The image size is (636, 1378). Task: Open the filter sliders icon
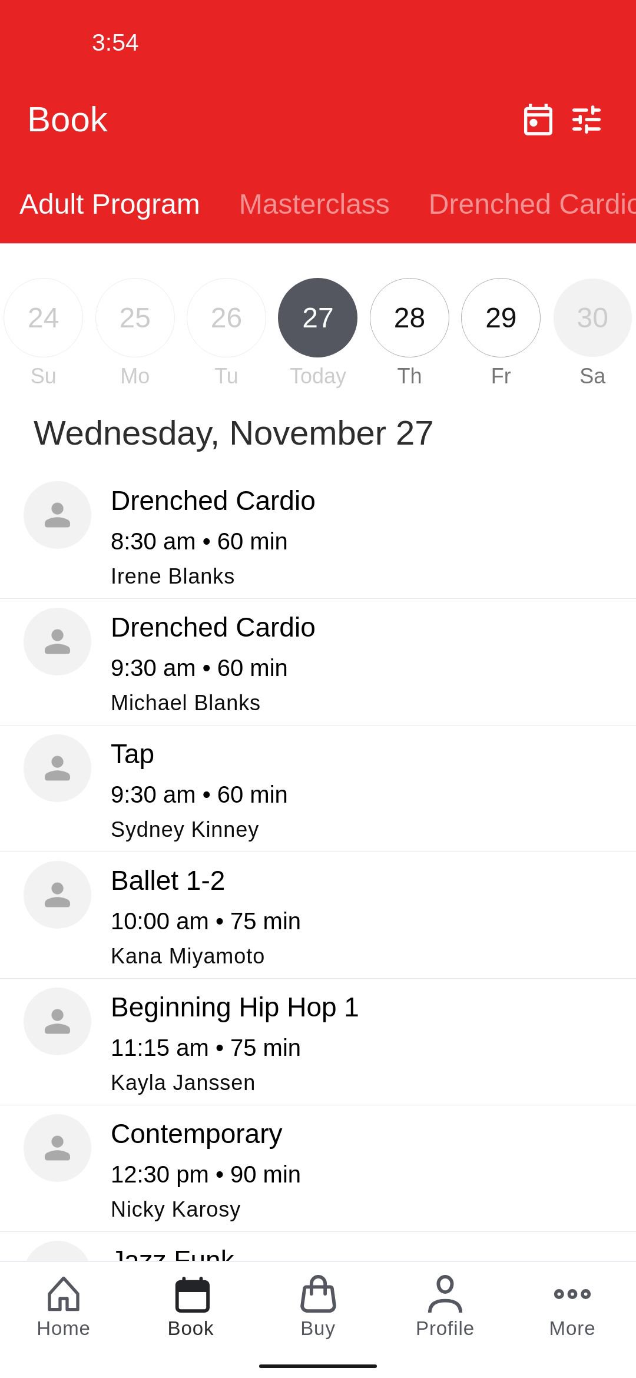coord(587,120)
